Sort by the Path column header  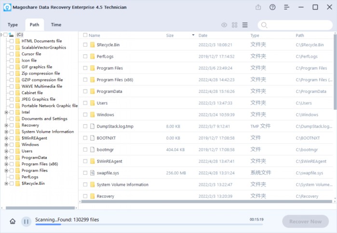point(299,36)
